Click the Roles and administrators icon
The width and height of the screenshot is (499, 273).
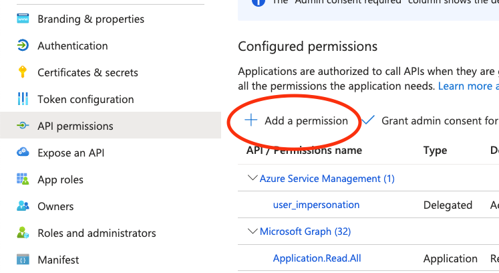tap(23, 232)
